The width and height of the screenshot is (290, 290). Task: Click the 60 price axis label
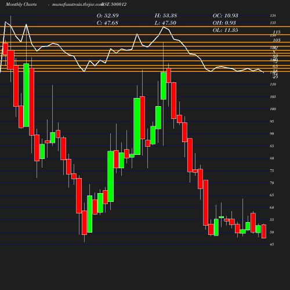coord(272,208)
